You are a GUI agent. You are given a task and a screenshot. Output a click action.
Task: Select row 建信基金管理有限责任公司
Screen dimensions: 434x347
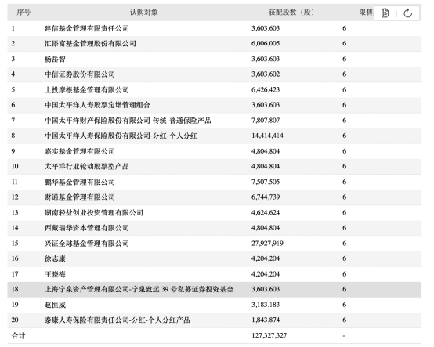(215, 28)
